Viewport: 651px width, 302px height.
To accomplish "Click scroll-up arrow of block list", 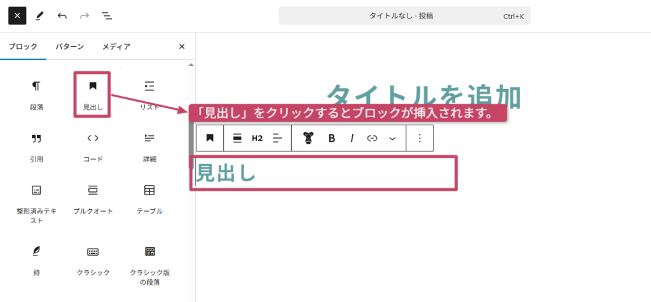I will click(191, 65).
